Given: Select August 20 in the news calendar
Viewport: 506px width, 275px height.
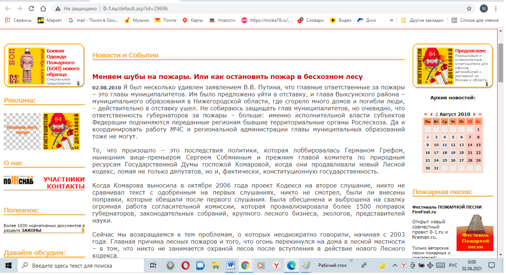Looking at the screenshot, I should click(x=461, y=153).
